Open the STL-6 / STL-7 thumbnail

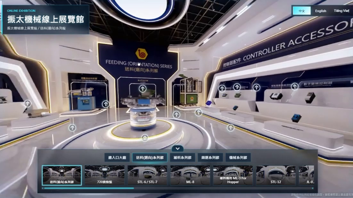(x=147, y=175)
